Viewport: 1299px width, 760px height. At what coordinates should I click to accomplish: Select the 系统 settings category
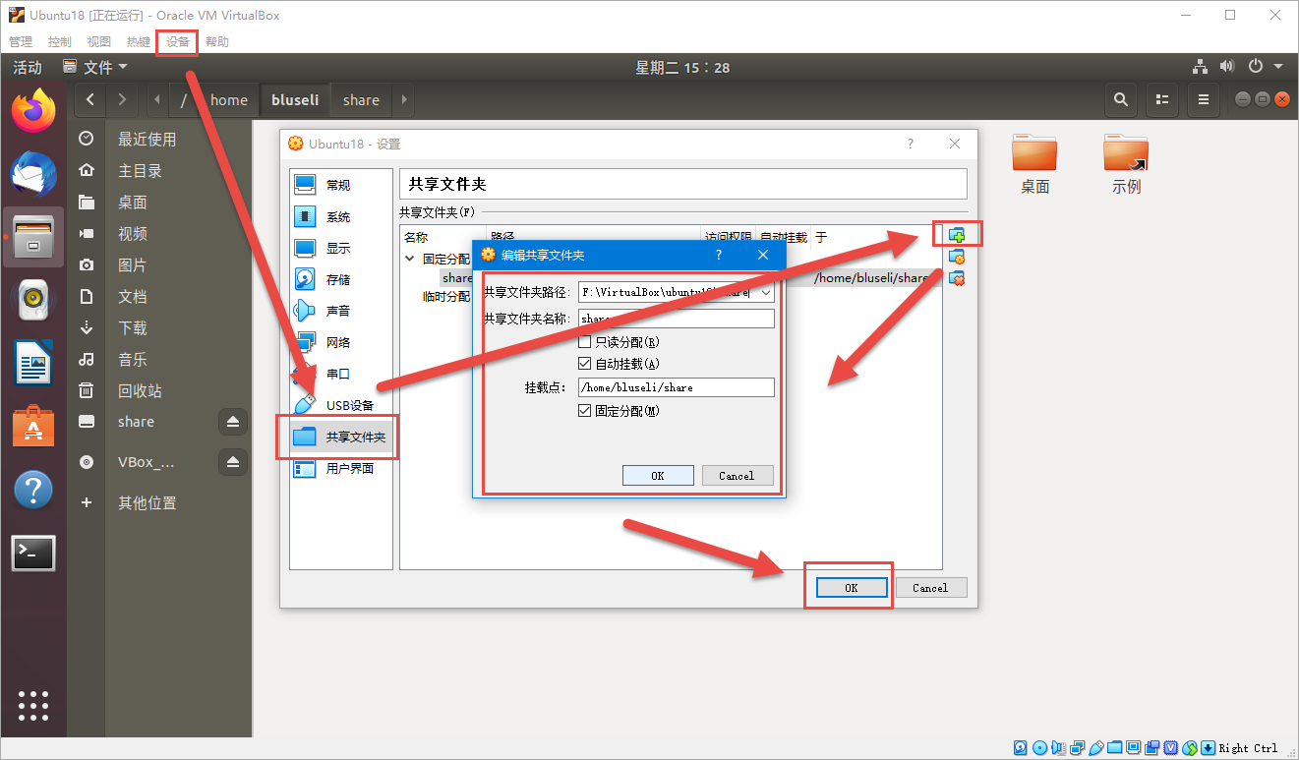341,216
